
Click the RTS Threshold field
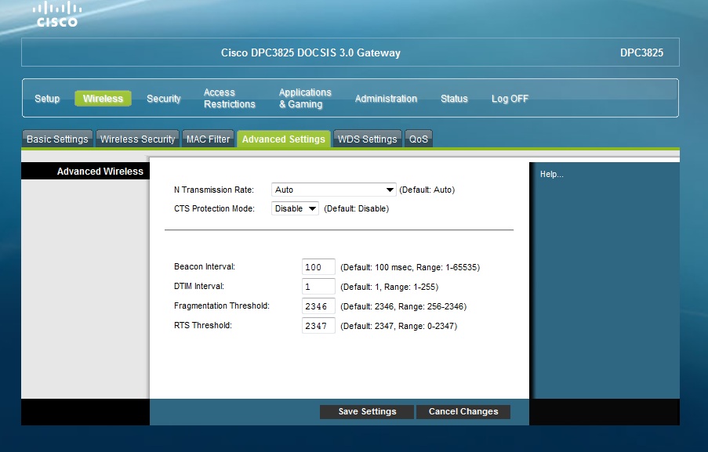pos(318,326)
